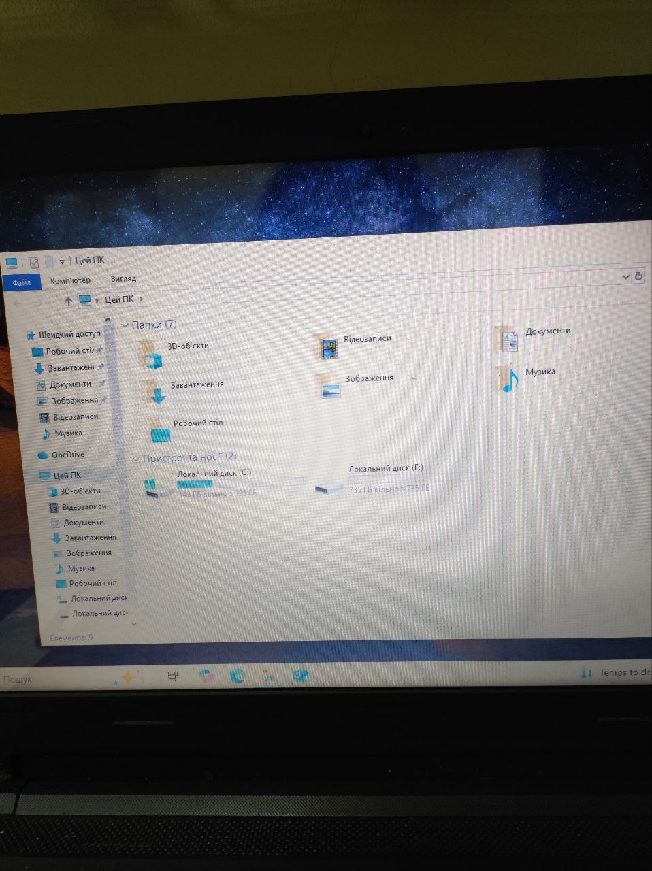Click the Task View taskbar icon

[x=174, y=676]
